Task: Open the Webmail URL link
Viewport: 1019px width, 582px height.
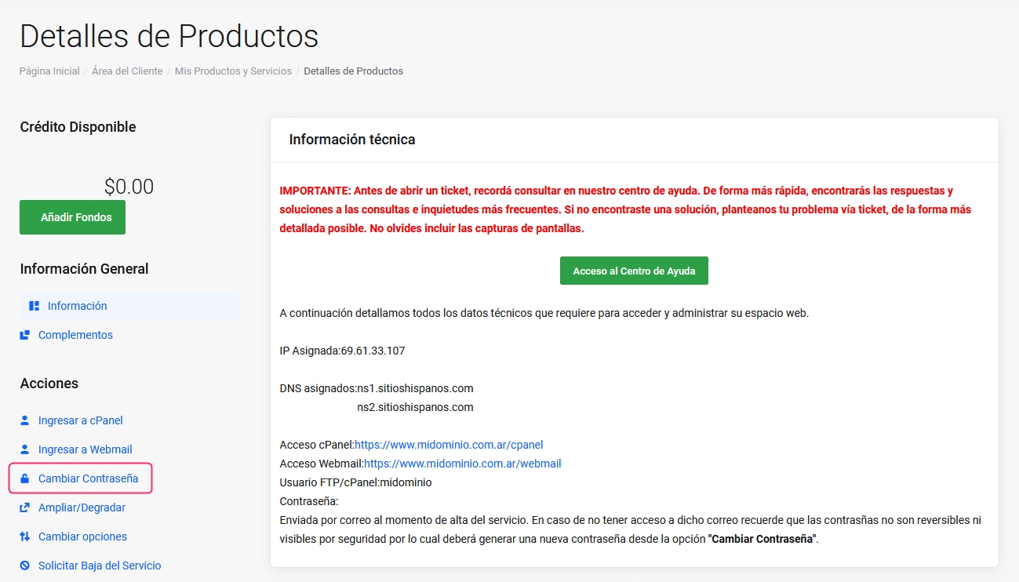Action: (x=462, y=464)
